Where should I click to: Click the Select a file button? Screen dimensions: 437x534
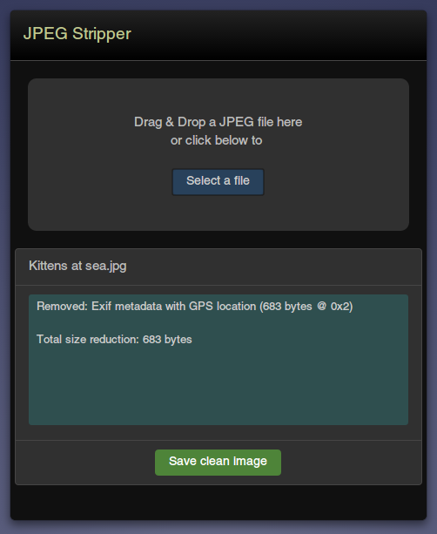click(218, 182)
